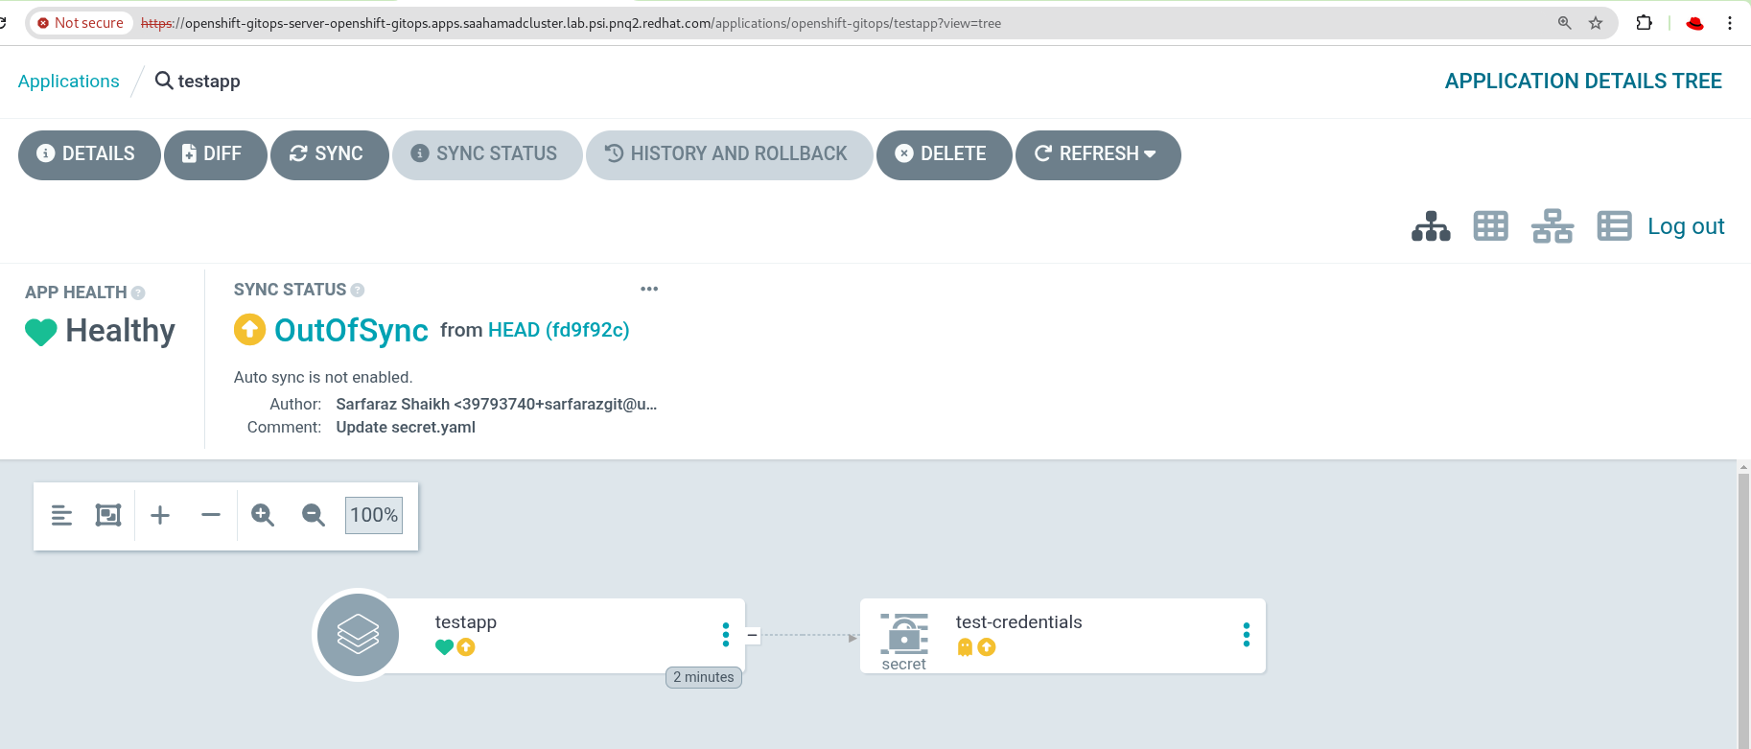
Task: Click the test-credentials OutOfSync arrow icon
Action: (987, 647)
